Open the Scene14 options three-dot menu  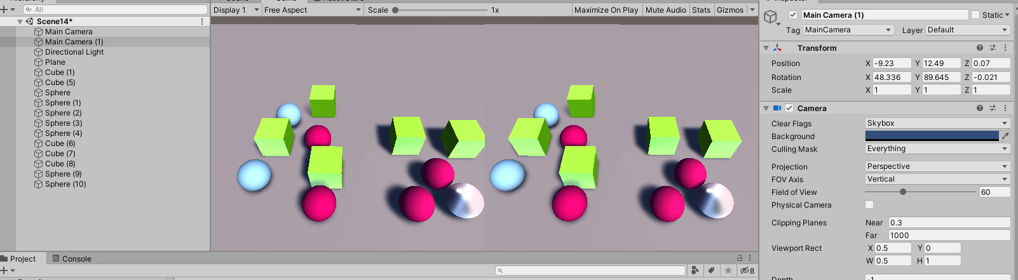pyautogui.click(x=202, y=22)
